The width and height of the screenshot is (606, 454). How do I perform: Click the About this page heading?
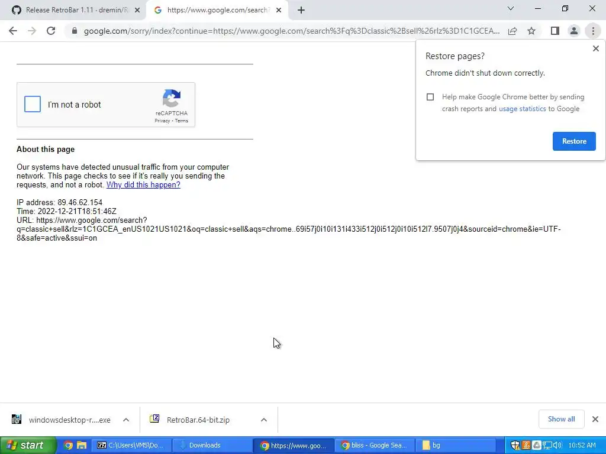coord(46,150)
